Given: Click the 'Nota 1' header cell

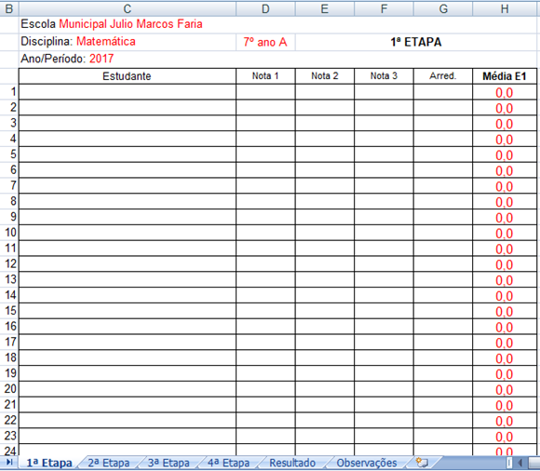Looking at the screenshot, I should click(x=265, y=76).
